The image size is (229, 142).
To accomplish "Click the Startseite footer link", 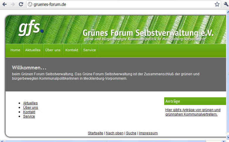I will tap(95, 133).
